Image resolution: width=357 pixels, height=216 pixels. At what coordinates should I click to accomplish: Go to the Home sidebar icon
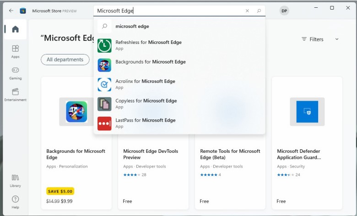pyautogui.click(x=15, y=30)
